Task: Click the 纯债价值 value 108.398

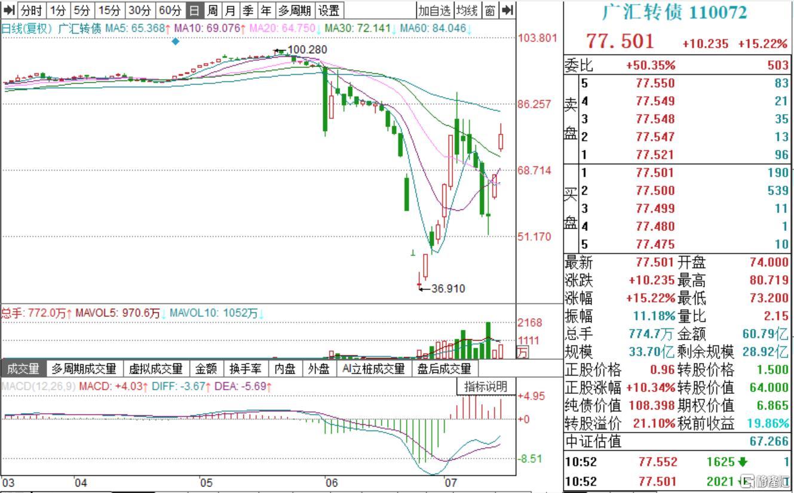Action: click(x=652, y=405)
